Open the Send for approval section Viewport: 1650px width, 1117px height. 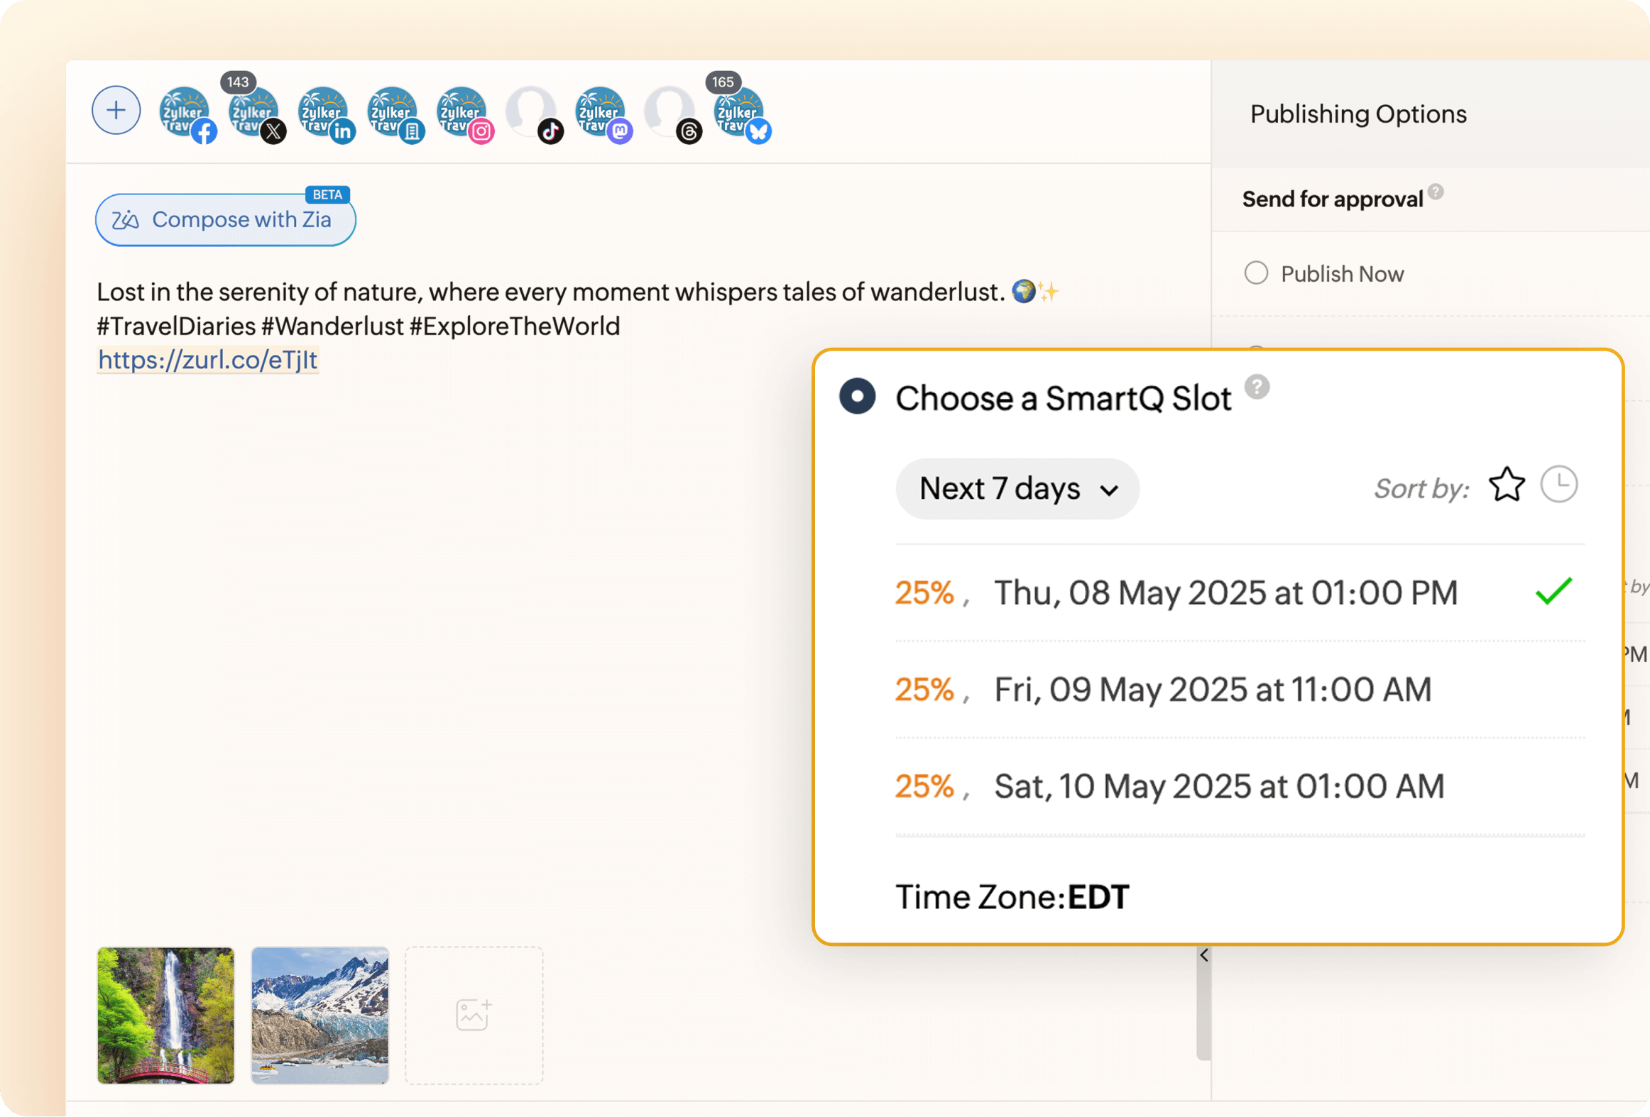point(1333,199)
